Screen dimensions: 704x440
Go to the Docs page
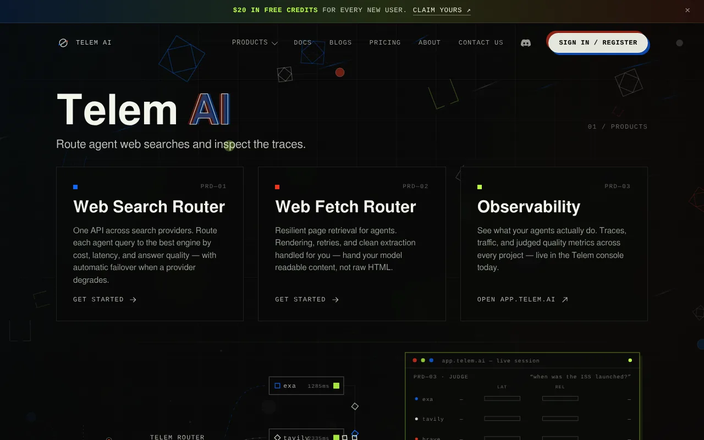pos(302,42)
